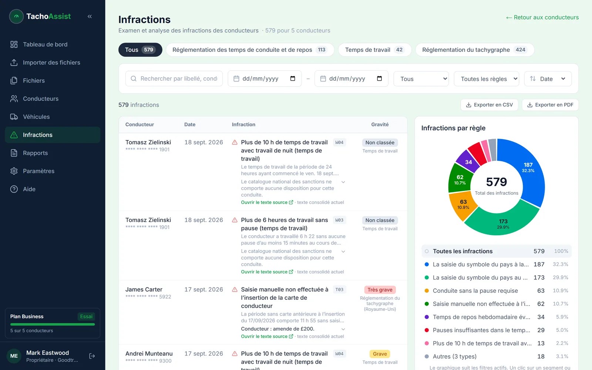
Task: Select legend row La saisie du symbole 173
Action: [497, 277]
